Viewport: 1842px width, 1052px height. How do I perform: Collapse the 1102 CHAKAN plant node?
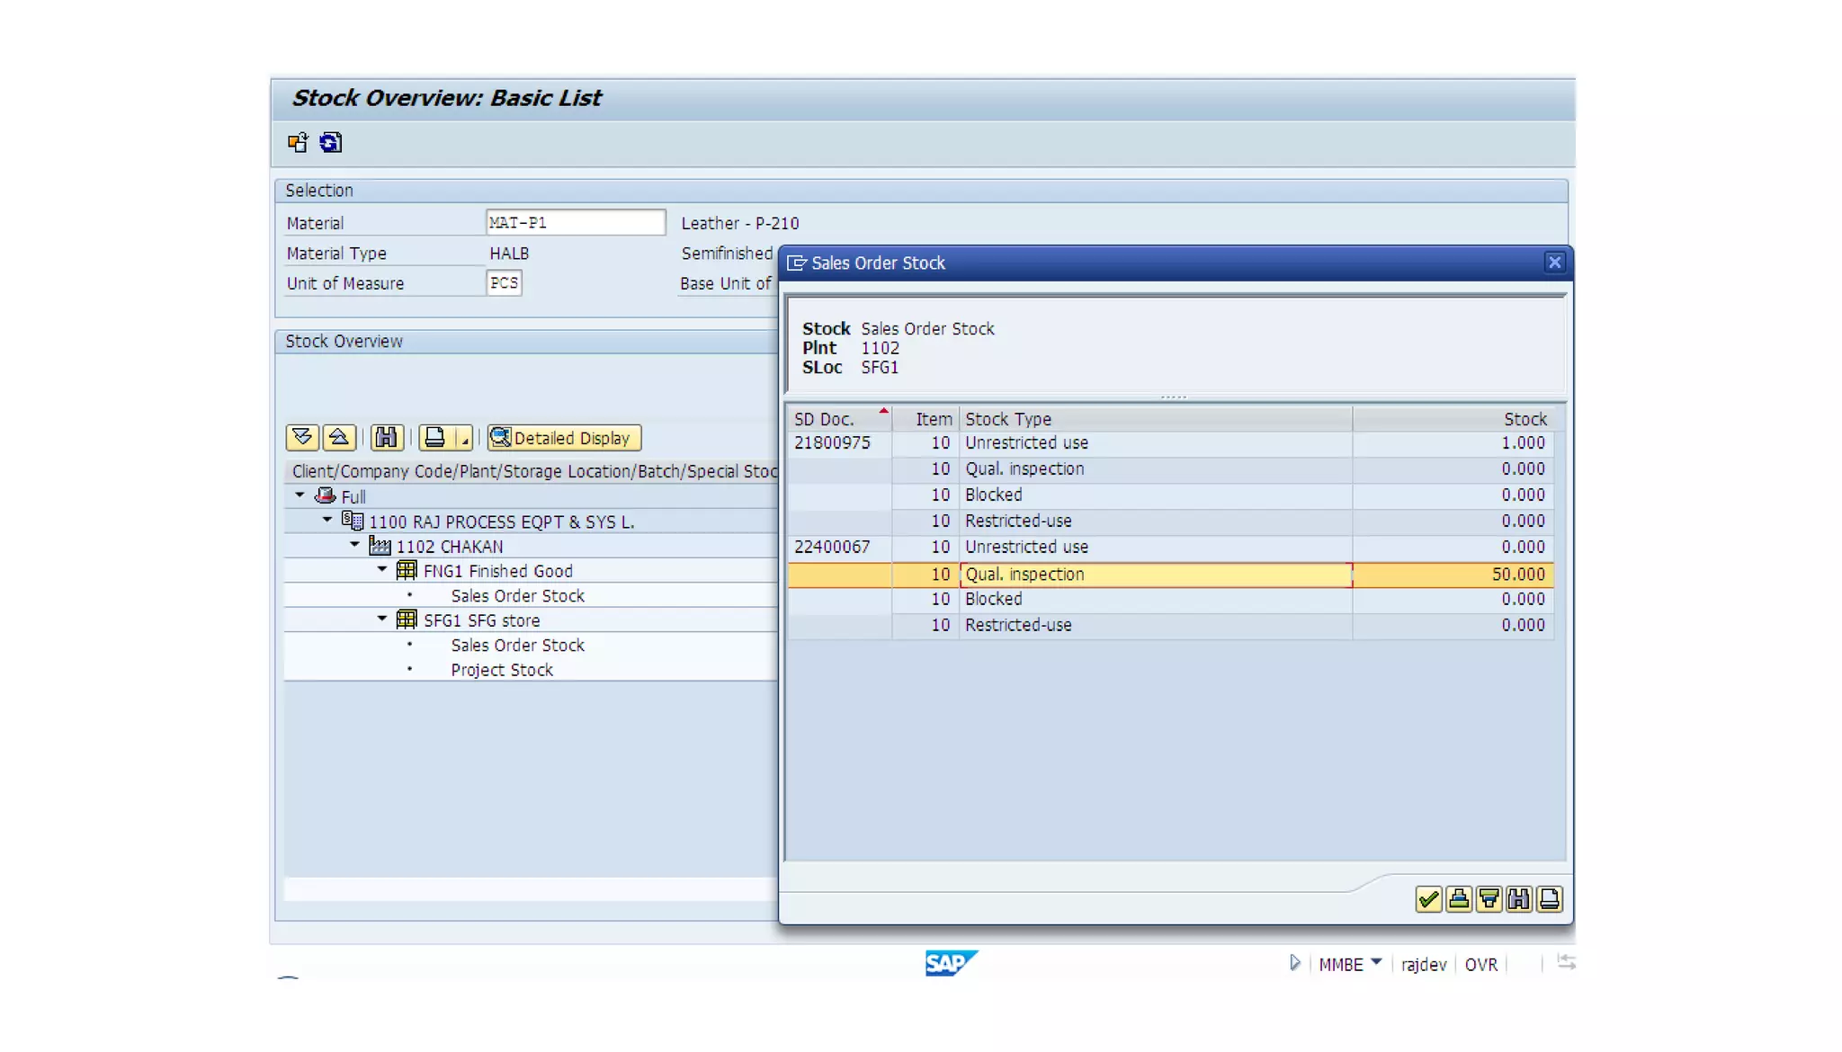click(355, 545)
